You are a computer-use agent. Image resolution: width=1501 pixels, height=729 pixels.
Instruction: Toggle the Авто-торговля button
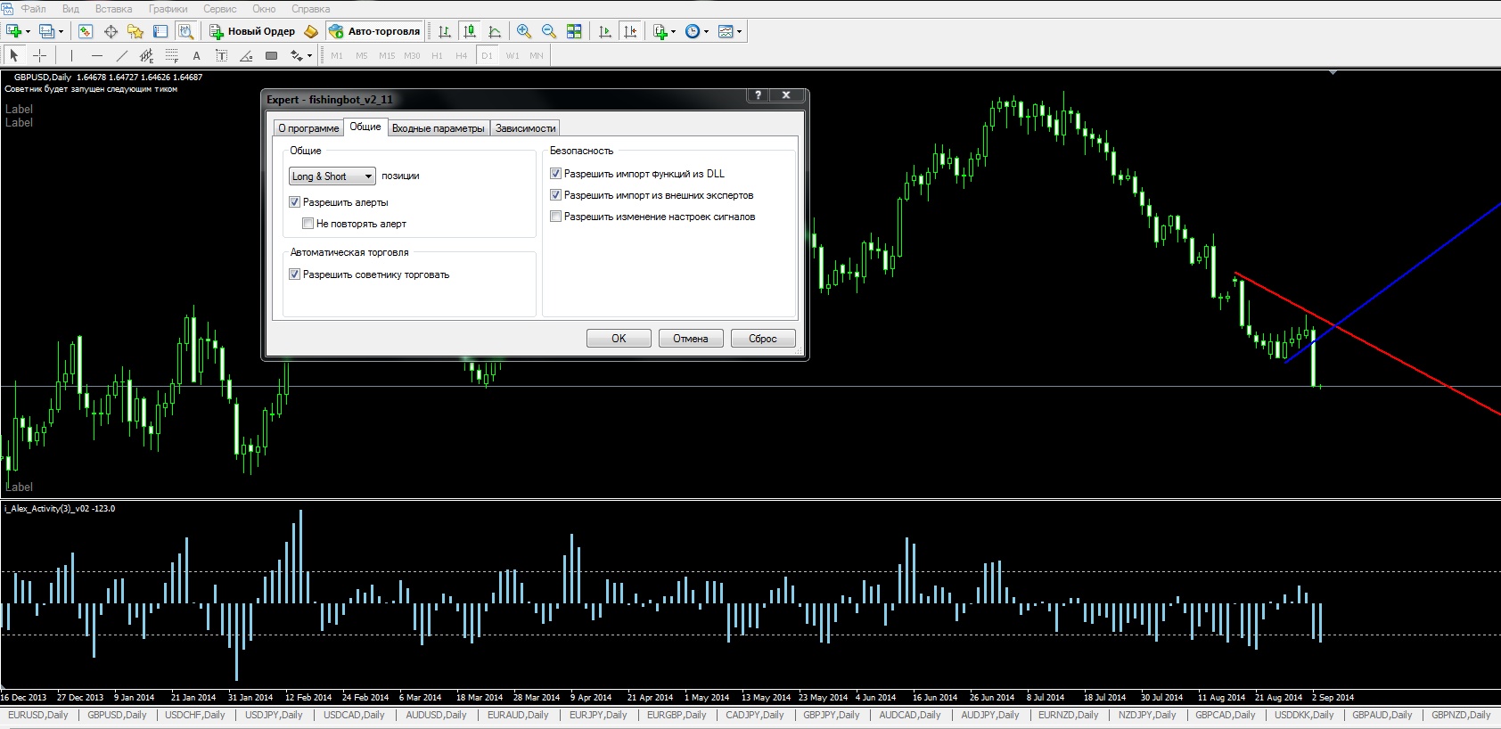click(x=374, y=31)
